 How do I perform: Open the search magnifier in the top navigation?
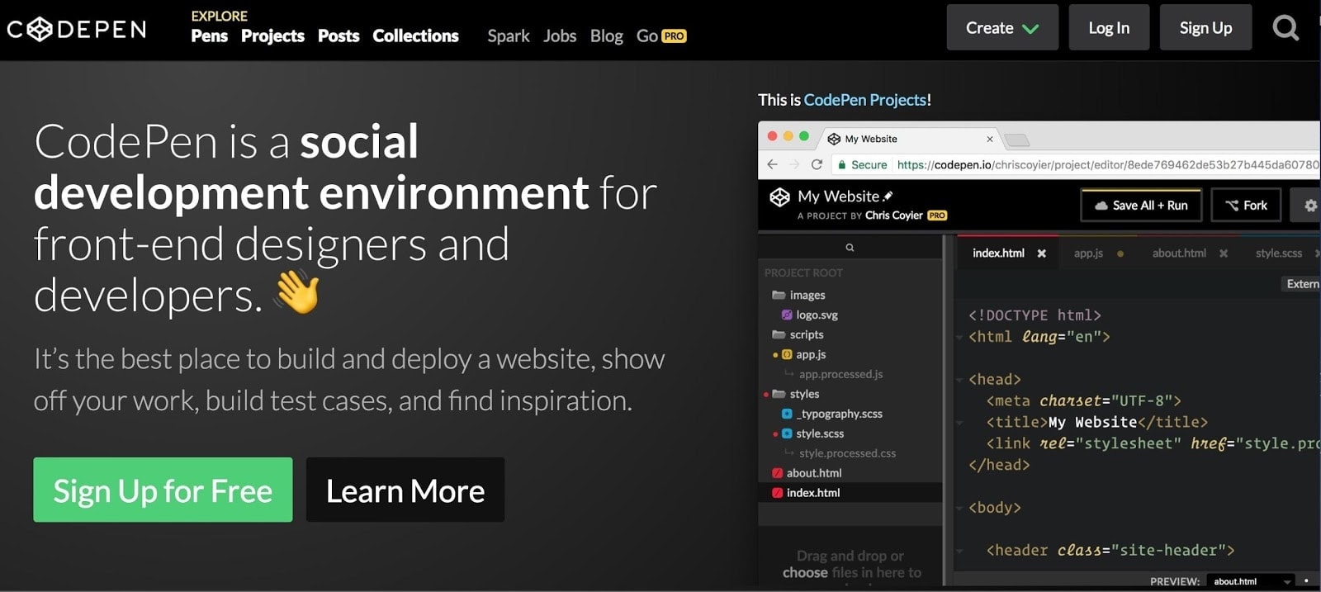pyautogui.click(x=1285, y=28)
